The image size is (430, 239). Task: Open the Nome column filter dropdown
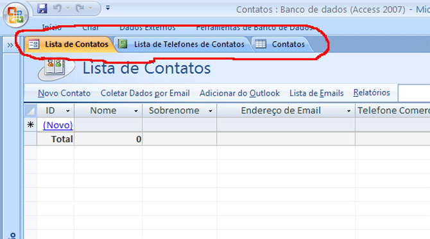pos(136,111)
